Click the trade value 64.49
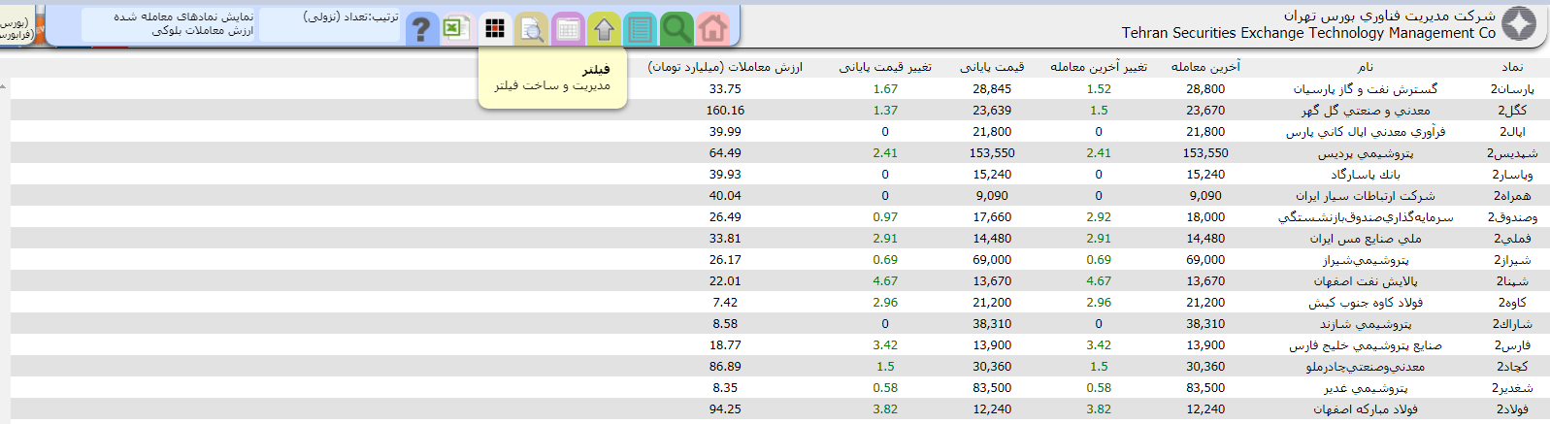Screen dimensions: 1550x424 click(x=725, y=152)
